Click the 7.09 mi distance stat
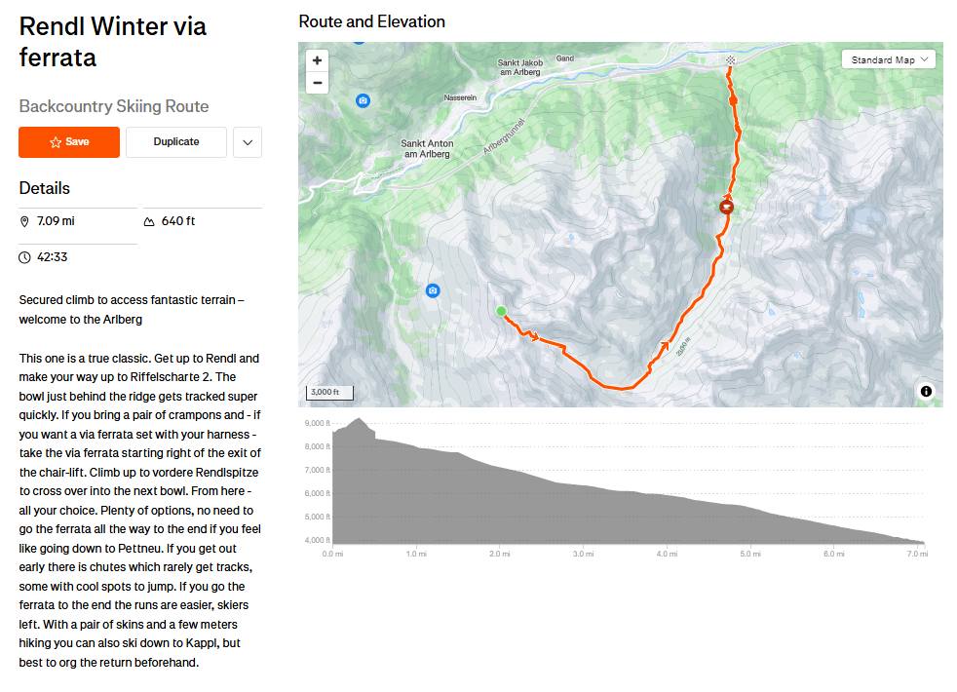The height and width of the screenshot is (692, 957). [x=56, y=221]
